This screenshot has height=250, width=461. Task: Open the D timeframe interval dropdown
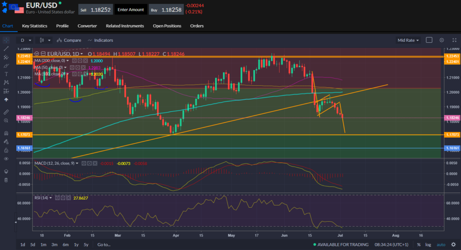pos(25,40)
